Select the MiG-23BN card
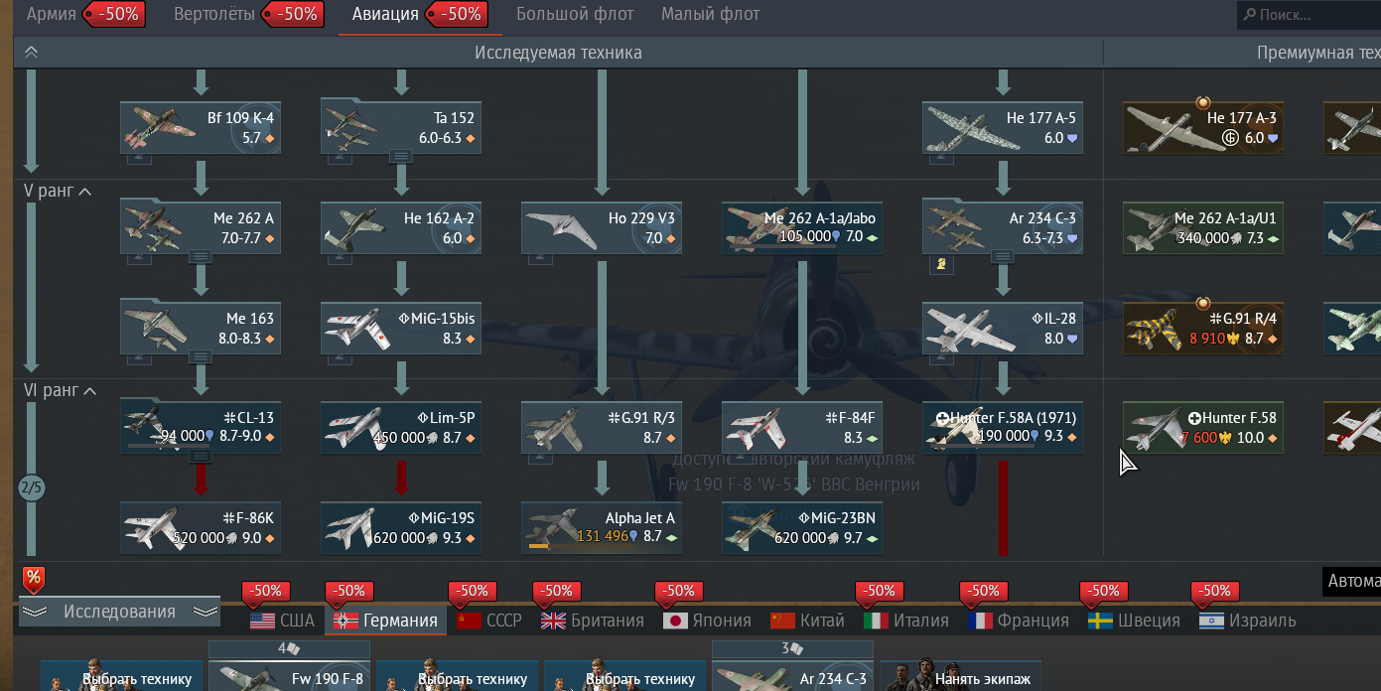 click(802, 527)
